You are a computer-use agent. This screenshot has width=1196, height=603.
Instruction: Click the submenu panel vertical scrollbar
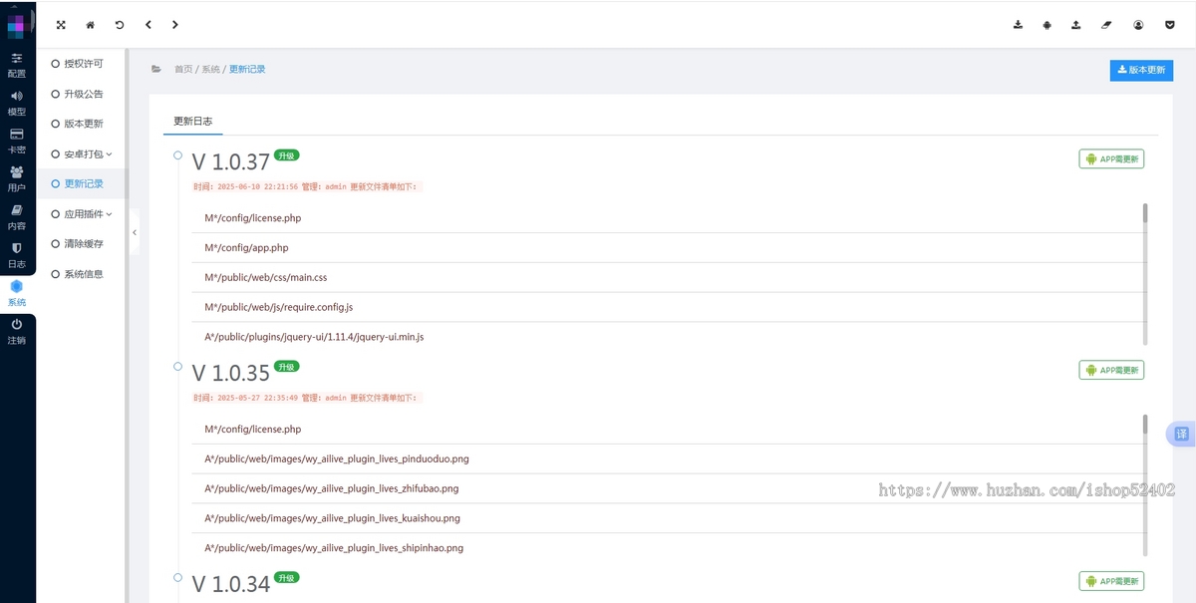pyautogui.click(x=126, y=325)
